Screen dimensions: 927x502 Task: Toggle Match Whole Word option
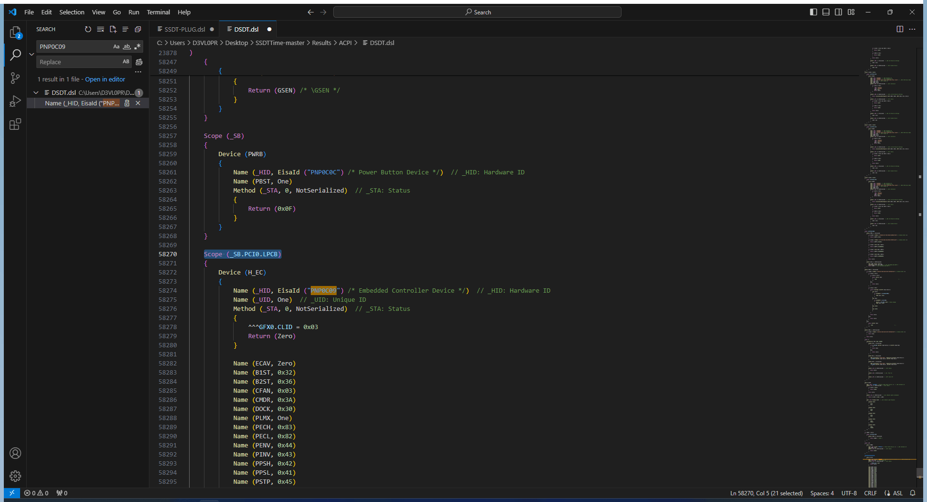127,46
